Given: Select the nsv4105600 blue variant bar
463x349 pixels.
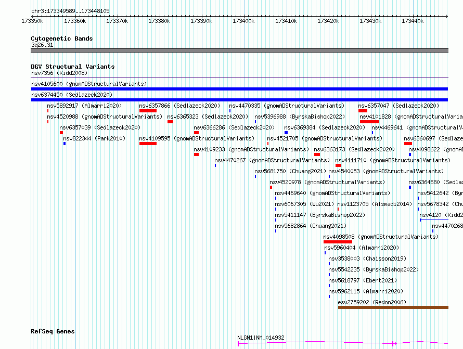Looking at the screenshot, I should tap(239, 89).
